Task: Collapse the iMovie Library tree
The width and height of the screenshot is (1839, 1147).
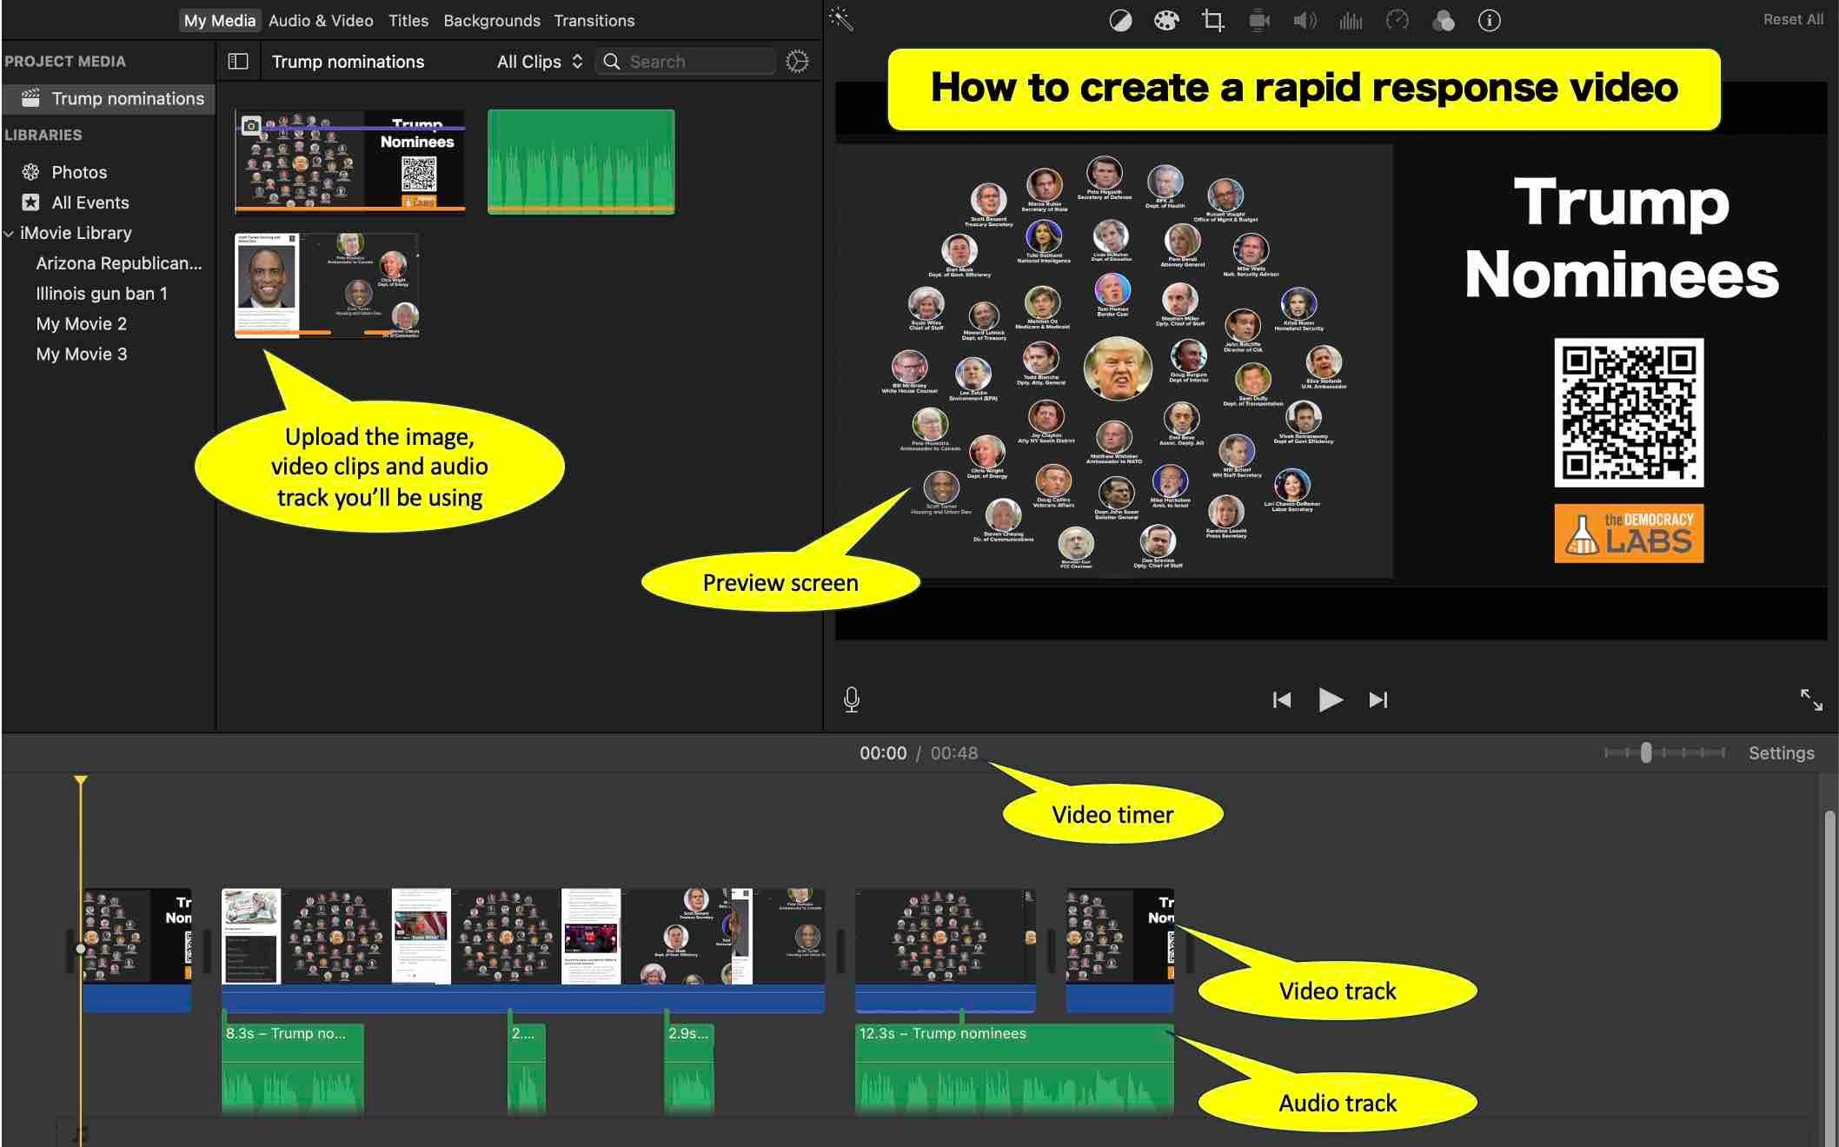Action: (x=9, y=233)
